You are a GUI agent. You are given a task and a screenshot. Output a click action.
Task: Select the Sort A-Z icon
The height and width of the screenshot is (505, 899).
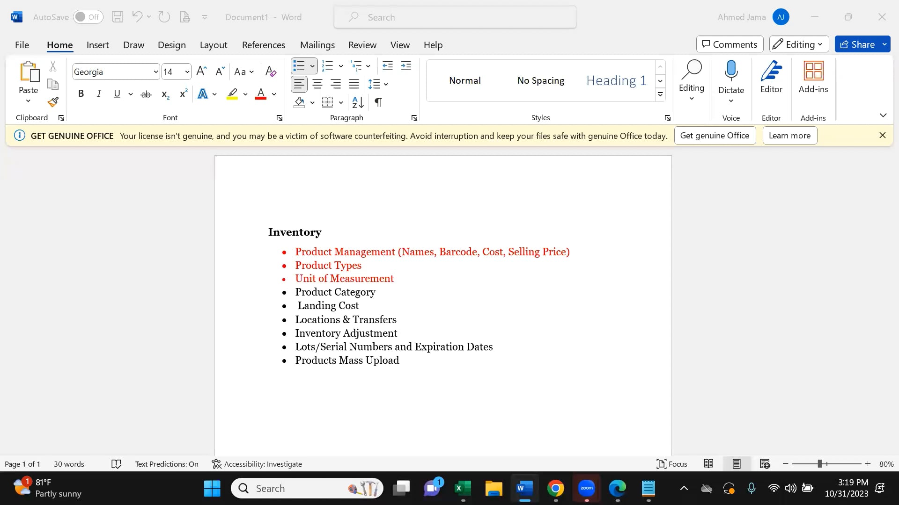tap(358, 102)
